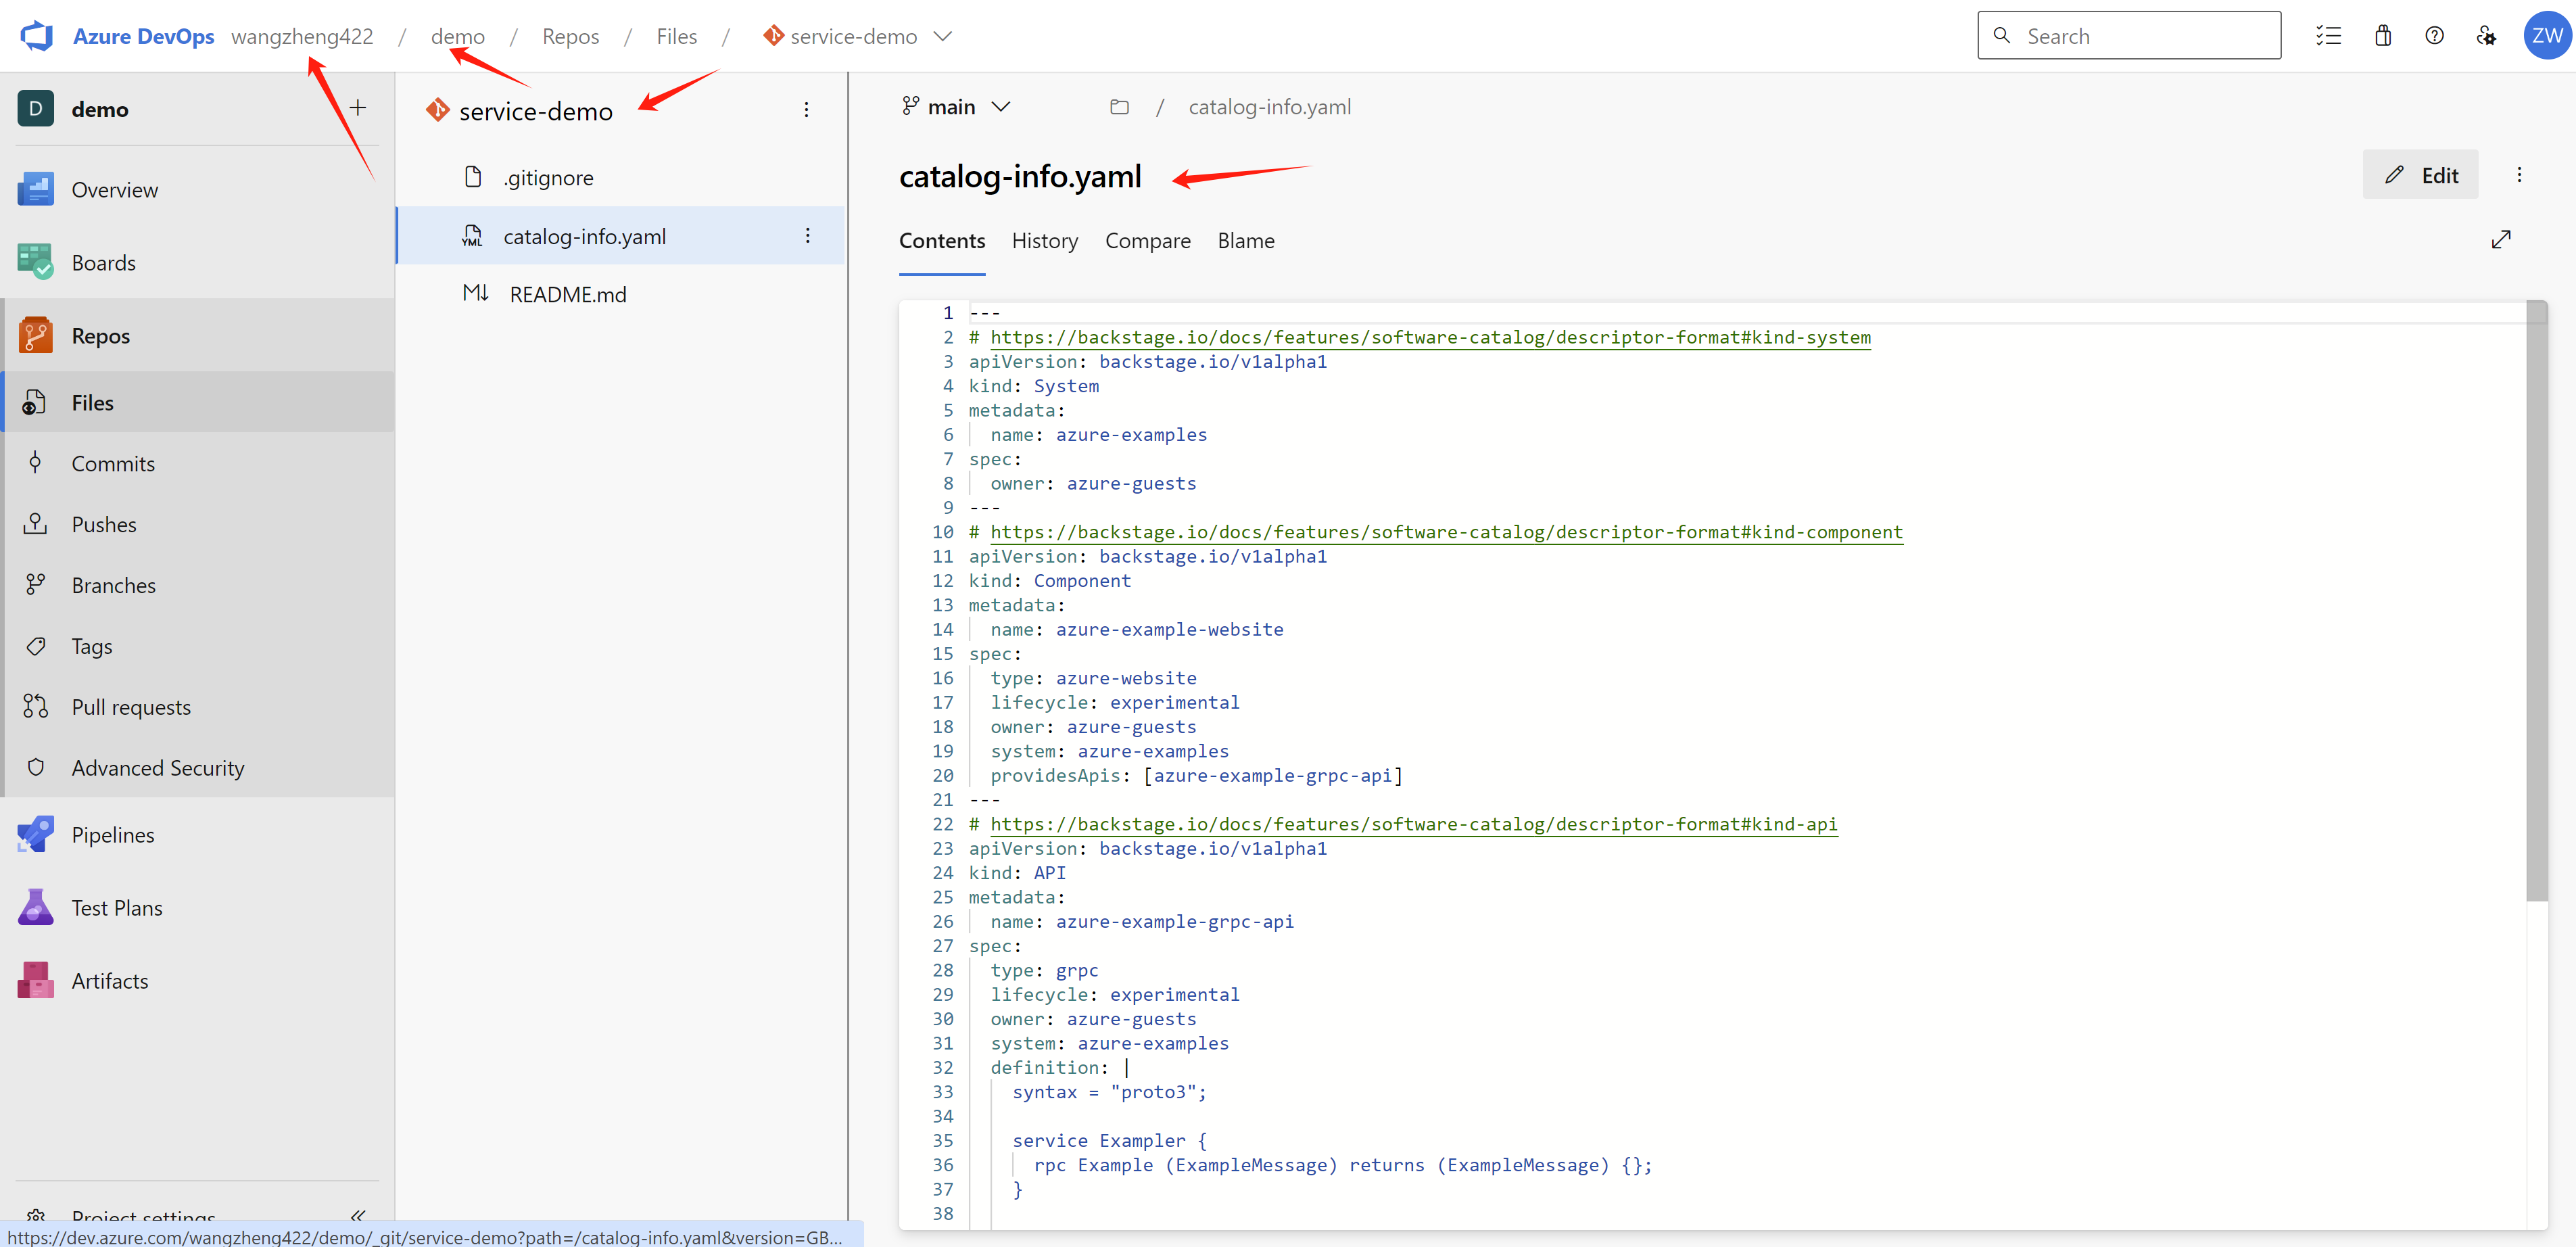Collapse the sidebar with double chevron
The image size is (2576, 1247).
358,1215
